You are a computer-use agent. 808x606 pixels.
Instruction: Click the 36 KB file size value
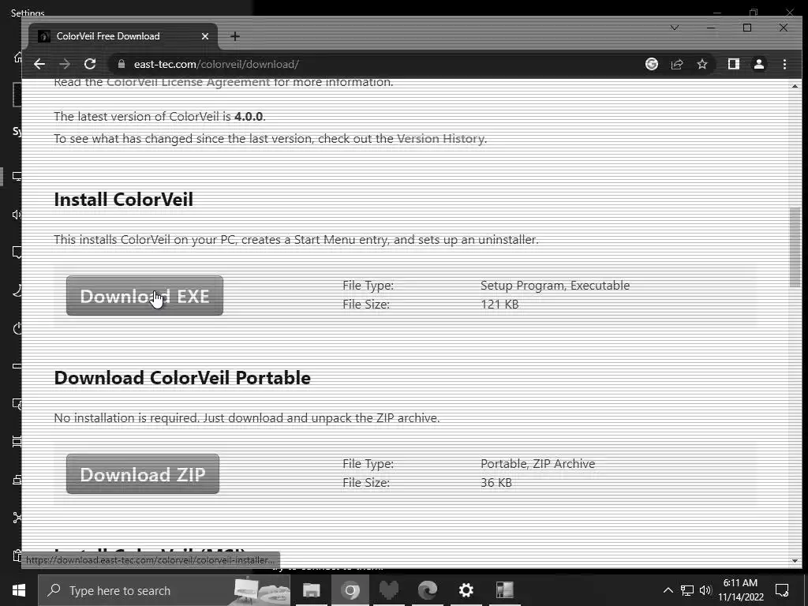(x=496, y=483)
